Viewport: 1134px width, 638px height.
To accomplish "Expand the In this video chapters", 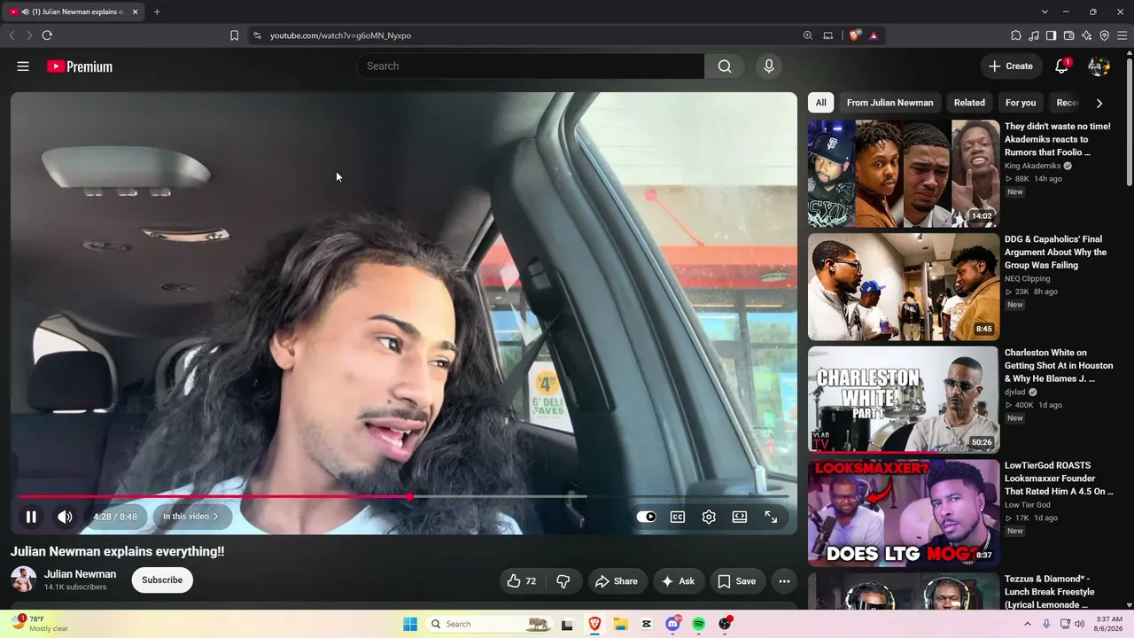I will [190, 517].
